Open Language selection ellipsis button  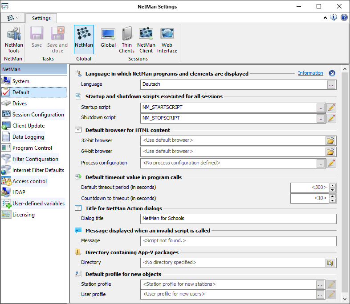tap(331, 84)
